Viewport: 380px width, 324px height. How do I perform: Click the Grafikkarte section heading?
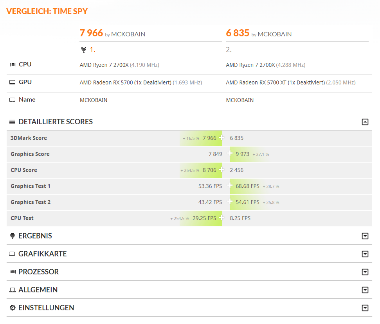(x=42, y=254)
